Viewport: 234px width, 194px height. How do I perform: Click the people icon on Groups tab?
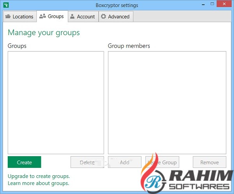point(43,16)
